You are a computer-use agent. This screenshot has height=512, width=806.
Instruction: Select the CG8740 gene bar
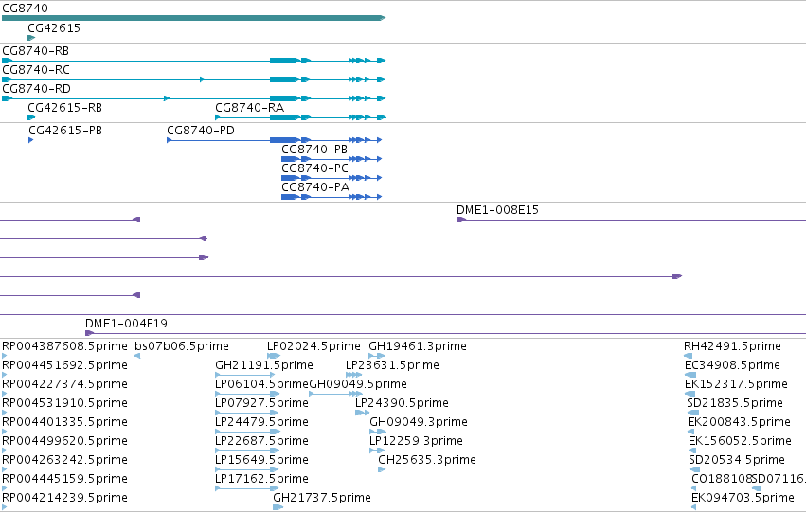click(x=194, y=18)
